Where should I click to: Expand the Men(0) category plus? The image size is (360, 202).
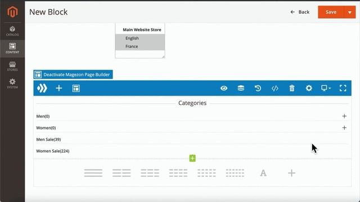click(344, 116)
